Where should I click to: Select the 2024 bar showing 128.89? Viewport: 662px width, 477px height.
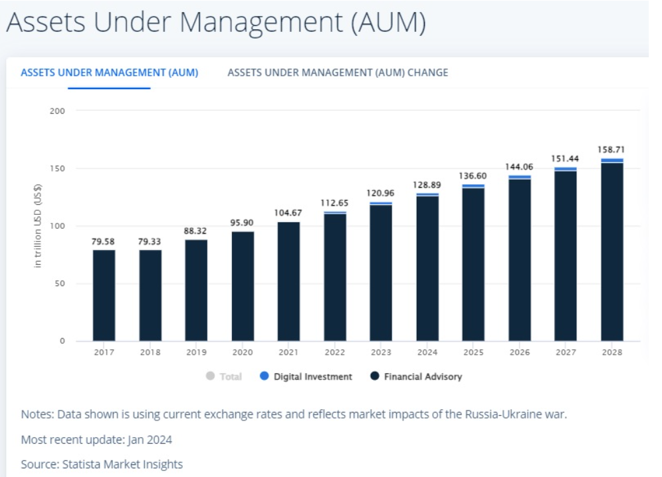427,267
